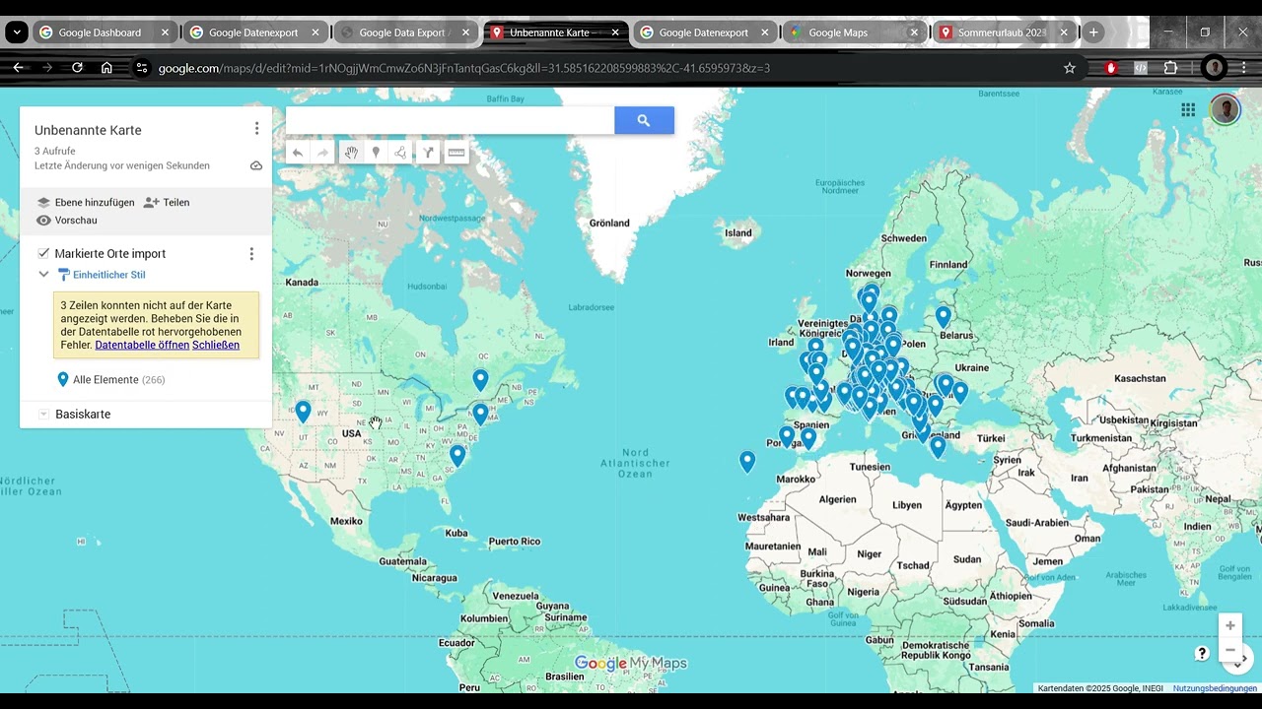Collapse the Einheitlicher Stil layer chevron
The width and height of the screenshot is (1262, 709).
pos(43,275)
